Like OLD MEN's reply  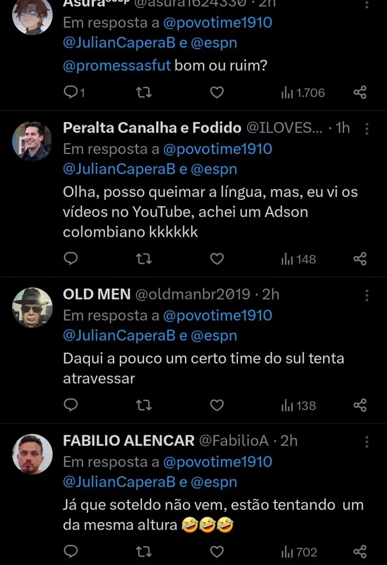(216, 405)
